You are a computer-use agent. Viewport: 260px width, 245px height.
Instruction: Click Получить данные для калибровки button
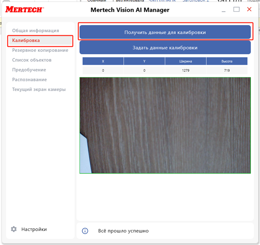(x=165, y=32)
